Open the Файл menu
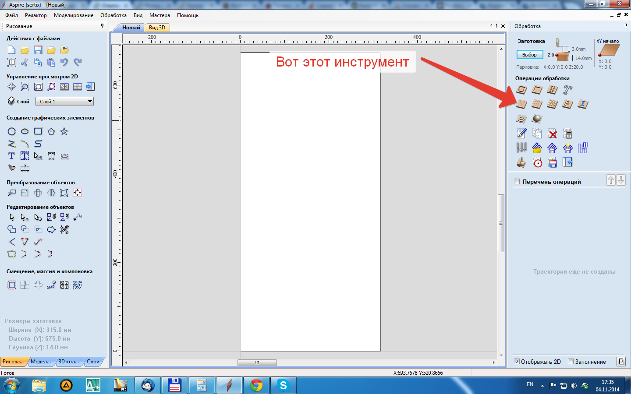 pos(12,15)
